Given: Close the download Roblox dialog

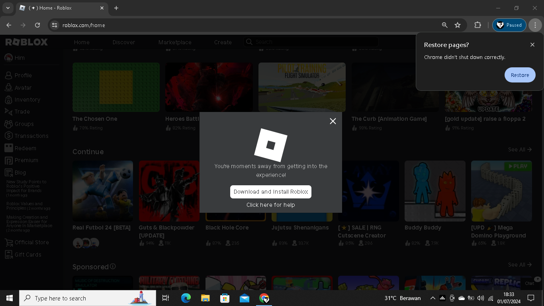Looking at the screenshot, I should click(x=333, y=121).
